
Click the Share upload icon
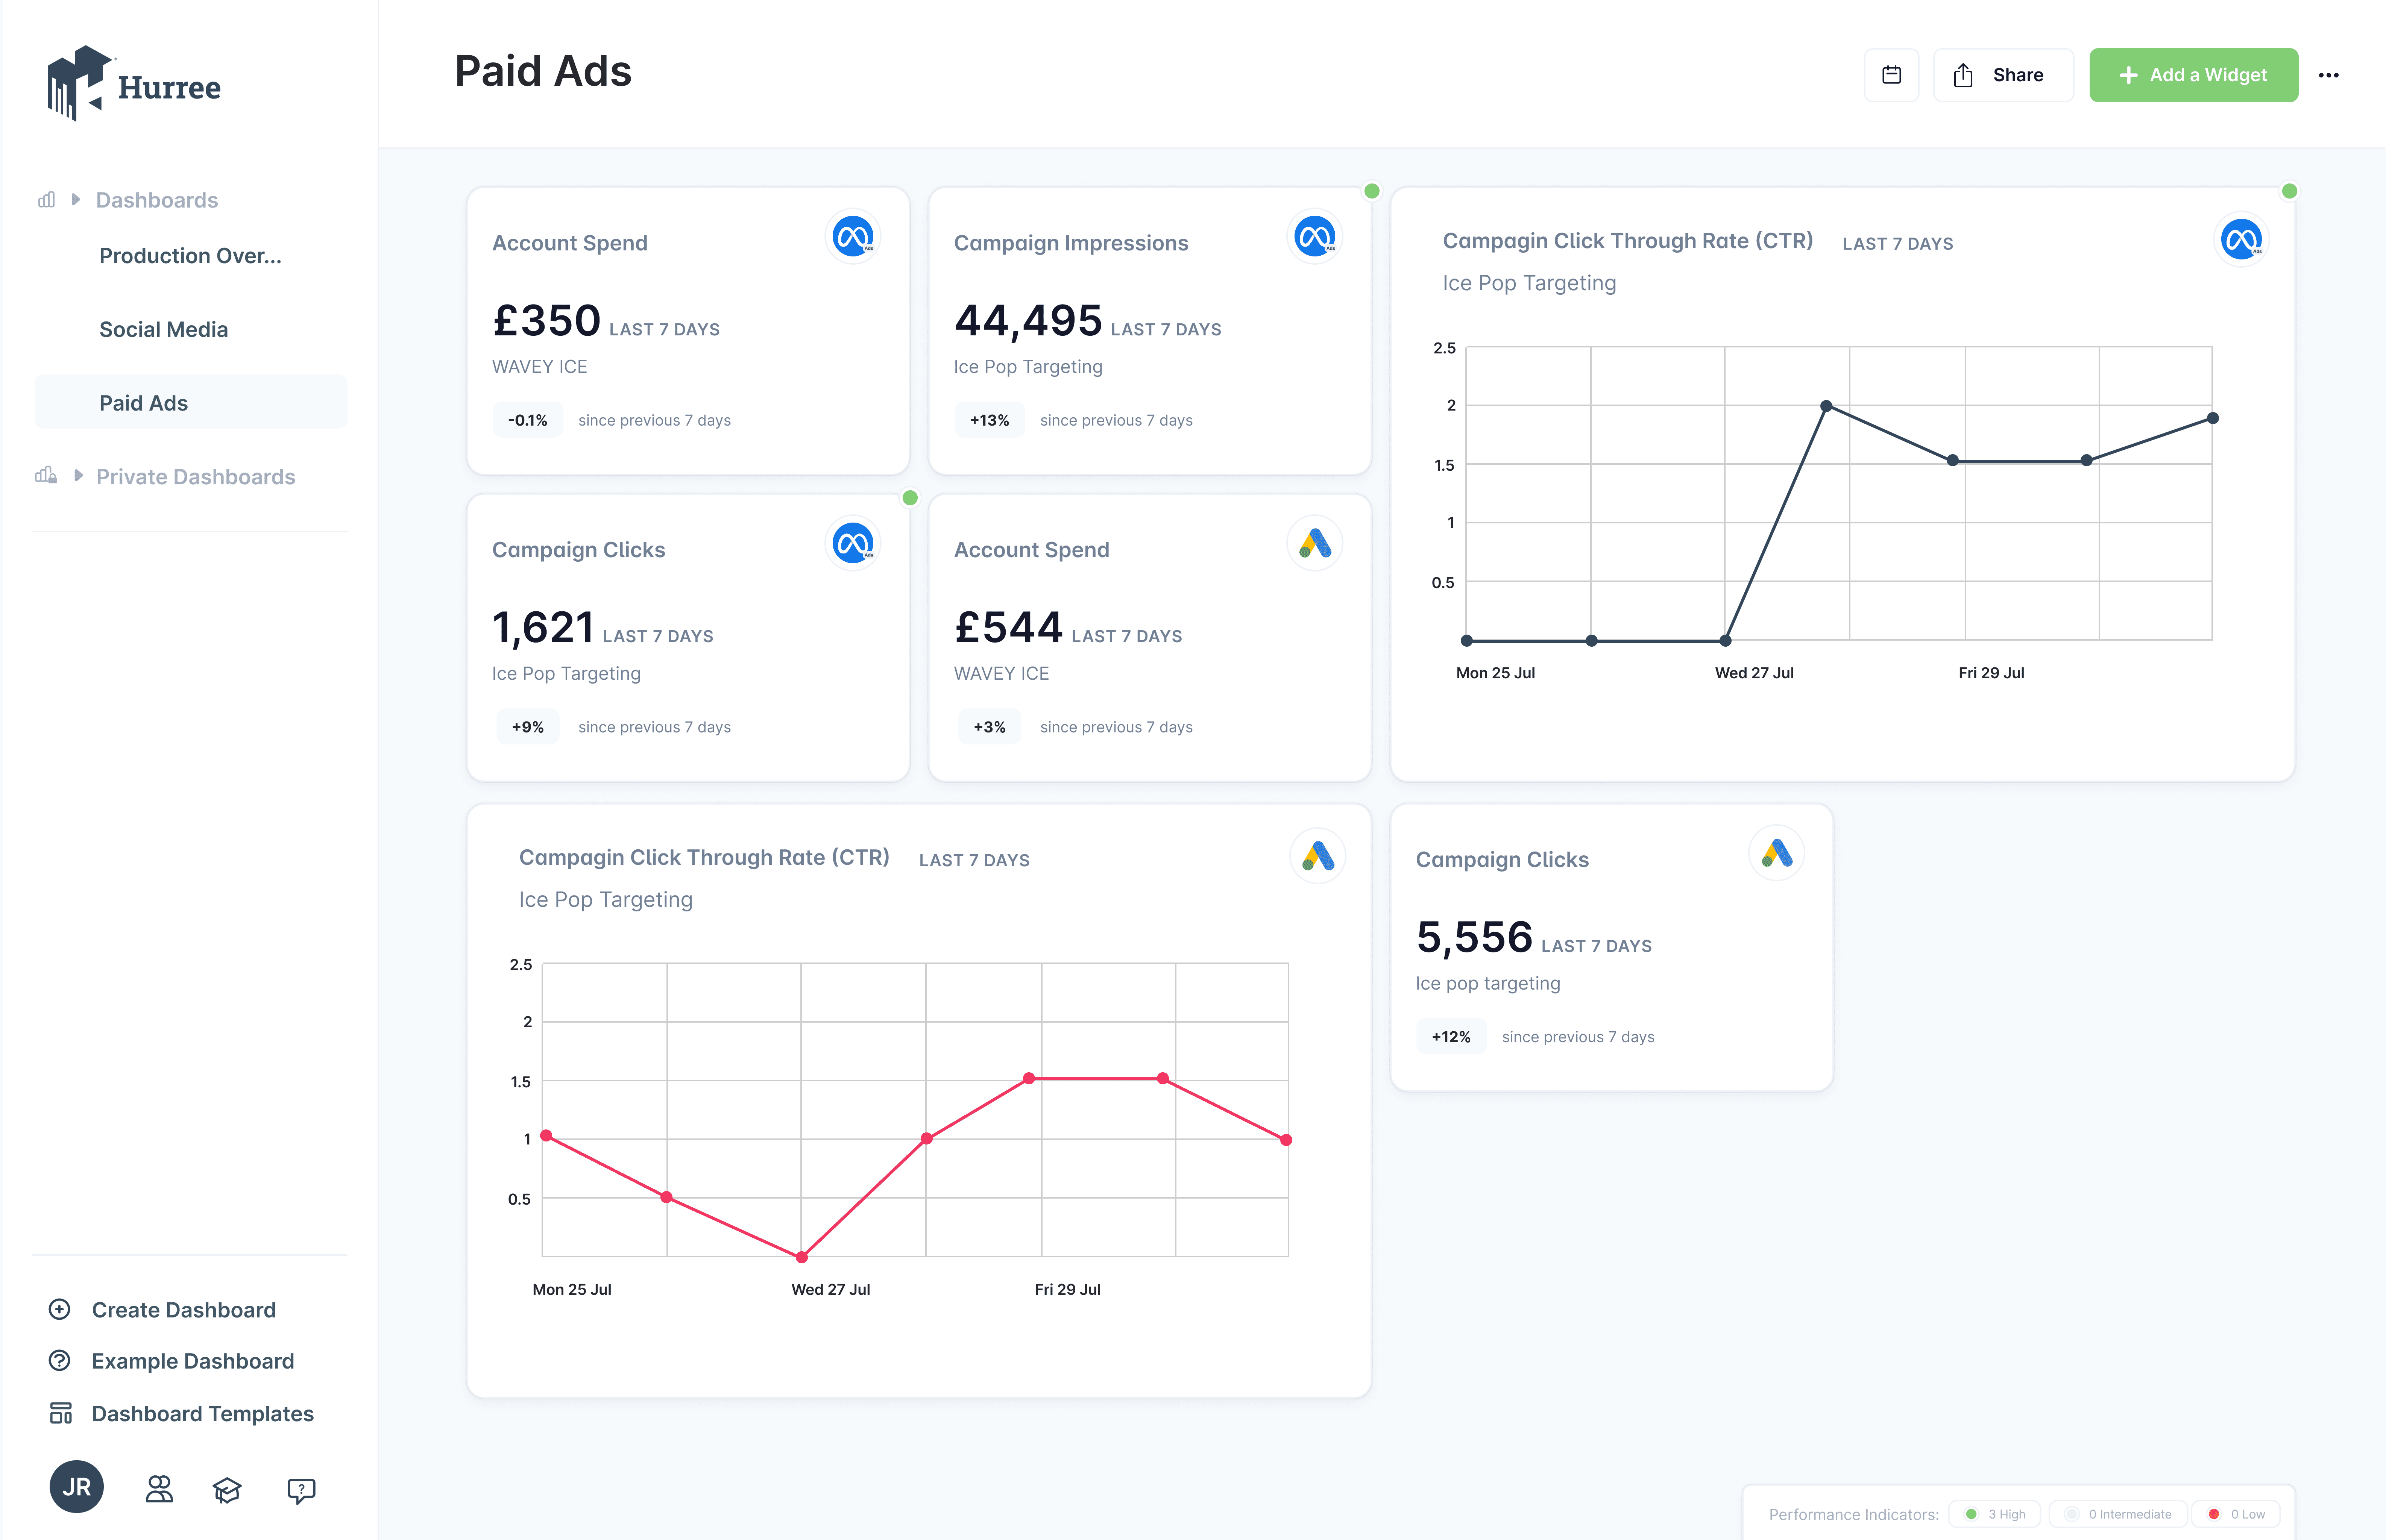coord(1963,75)
